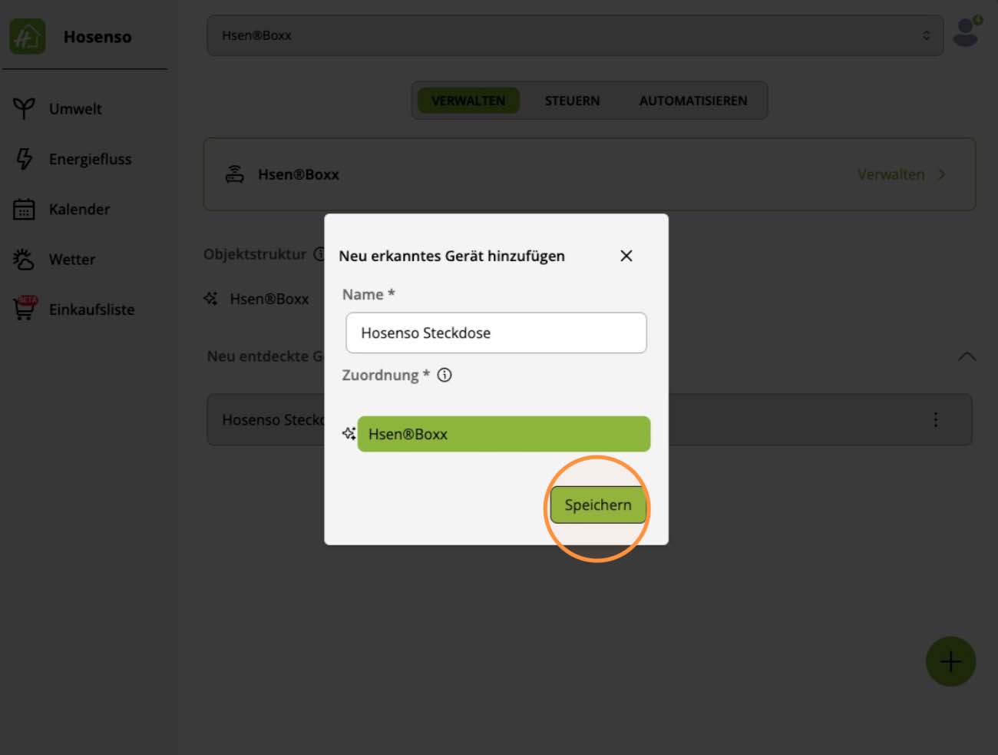Viewport: 998px width, 755px height.
Task: Open Wetter via its sun-cloud icon
Action: tap(24, 260)
